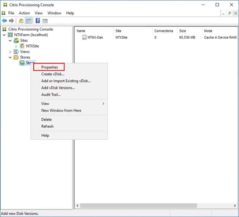Open the Action menu
The width and height of the screenshot is (239, 217).
24,13
